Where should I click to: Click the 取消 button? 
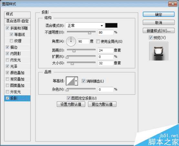coord(159,23)
